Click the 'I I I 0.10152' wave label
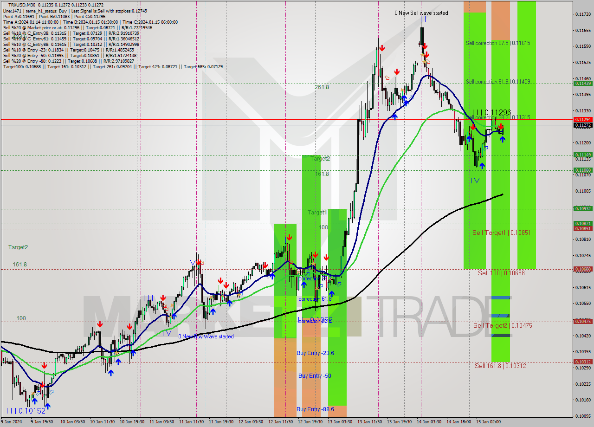Image resolution: width=594 pixels, height=427 pixels. click(26, 411)
